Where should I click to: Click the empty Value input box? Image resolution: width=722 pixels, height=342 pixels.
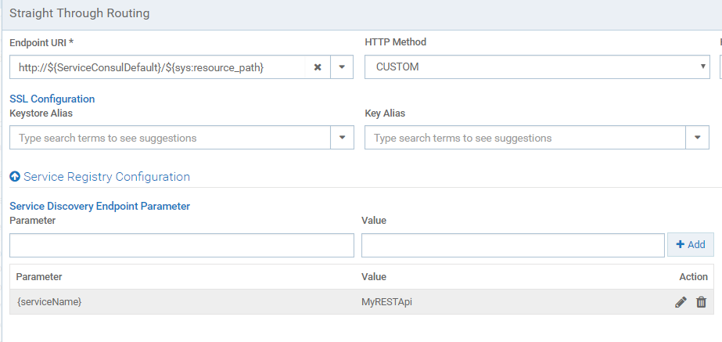click(512, 245)
